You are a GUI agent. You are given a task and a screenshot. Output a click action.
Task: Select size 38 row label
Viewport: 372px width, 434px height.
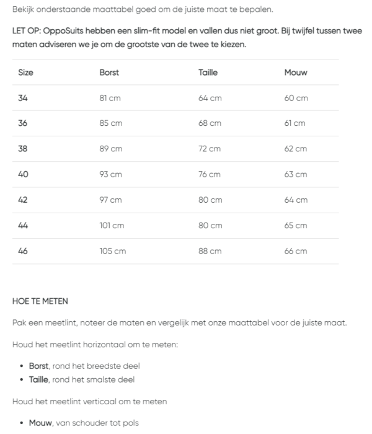[23, 149]
